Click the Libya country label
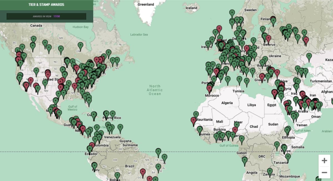Viewport: 333px width, 181px height. click(252, 105)
